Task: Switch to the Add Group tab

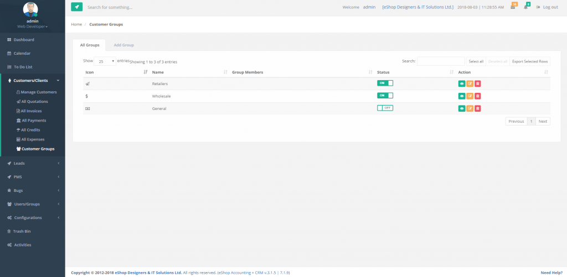Action: pyautogui.click(x=123, y=45)
